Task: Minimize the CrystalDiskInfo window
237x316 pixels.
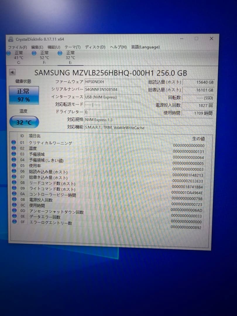Action: click(182, 39)
